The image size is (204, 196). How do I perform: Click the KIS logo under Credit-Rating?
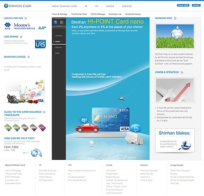(7, 26)
